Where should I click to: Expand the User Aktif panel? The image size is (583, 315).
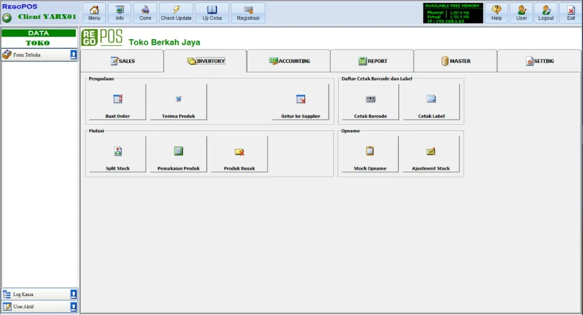[x=74, y=307]
